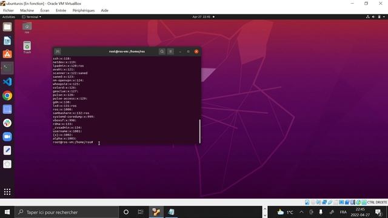This screenshot has height=218, width=388.
Task: Open the Aide menu
Action: pos(104,10)
